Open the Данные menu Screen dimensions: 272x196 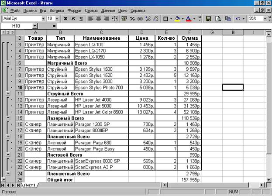tap(108, 10)
